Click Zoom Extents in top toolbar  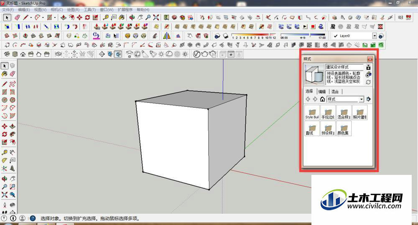[x=156, y=18]
